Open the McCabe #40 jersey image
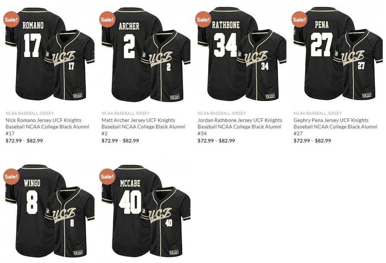This screenshot has width=386, height=263. [x=146, y=211]
